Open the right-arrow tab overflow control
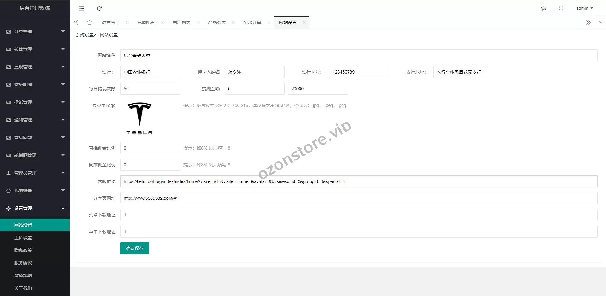Viewport: 606px width, 296px height. (588, 22)
